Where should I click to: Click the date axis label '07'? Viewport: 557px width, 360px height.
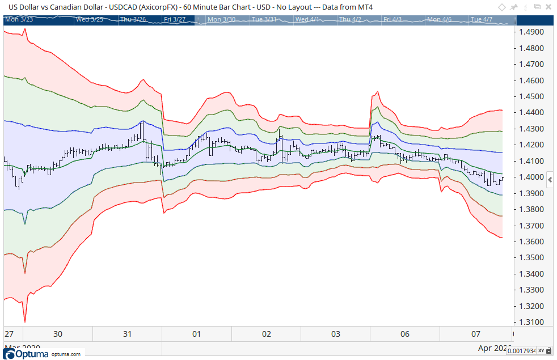point(476,334)
